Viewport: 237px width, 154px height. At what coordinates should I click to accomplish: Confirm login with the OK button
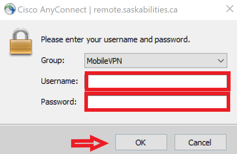click(141, 142)
